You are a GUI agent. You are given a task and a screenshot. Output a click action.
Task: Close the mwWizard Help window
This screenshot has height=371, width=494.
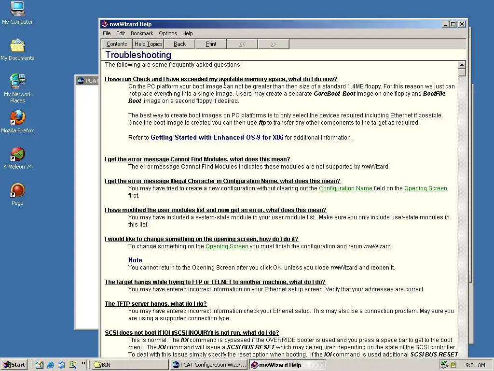462,24
